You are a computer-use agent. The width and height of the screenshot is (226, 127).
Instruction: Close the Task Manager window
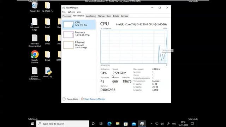tap(167, 8)
